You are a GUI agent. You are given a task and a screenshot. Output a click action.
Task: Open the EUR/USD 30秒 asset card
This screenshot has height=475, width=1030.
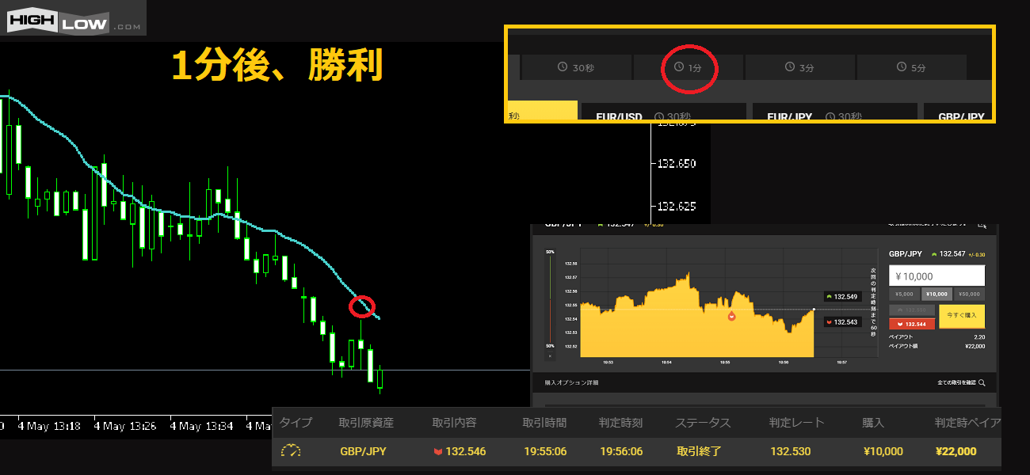coord(663,115)
